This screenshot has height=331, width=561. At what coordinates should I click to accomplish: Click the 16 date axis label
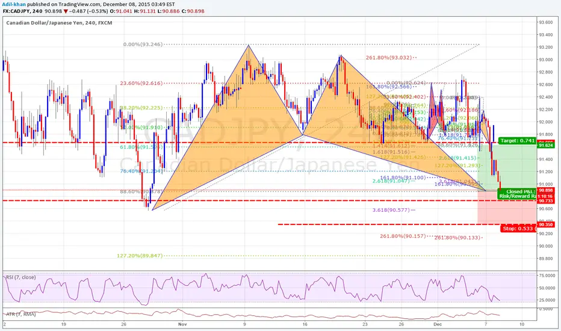[305, 324]
